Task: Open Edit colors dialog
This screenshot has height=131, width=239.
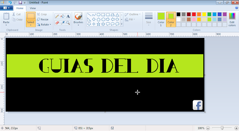Action: (232, 19)
